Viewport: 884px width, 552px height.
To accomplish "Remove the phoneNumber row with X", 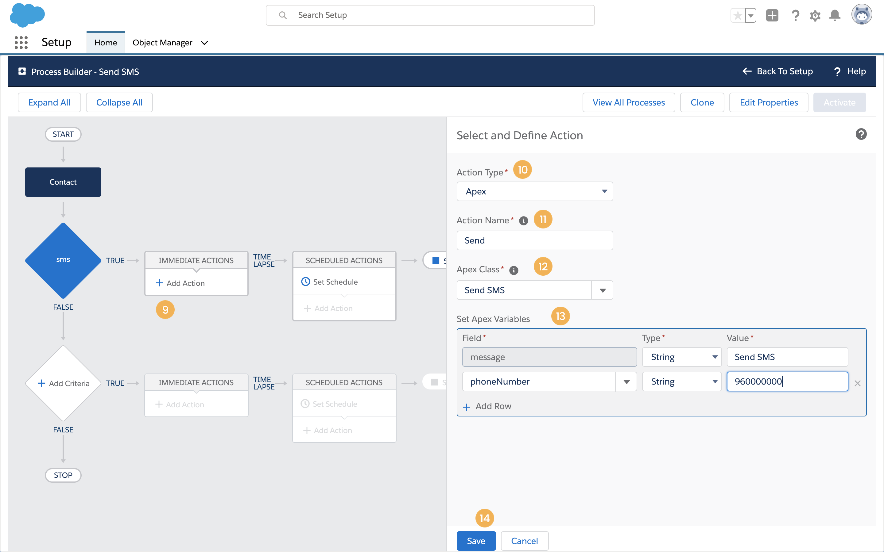I will point(857,383).
